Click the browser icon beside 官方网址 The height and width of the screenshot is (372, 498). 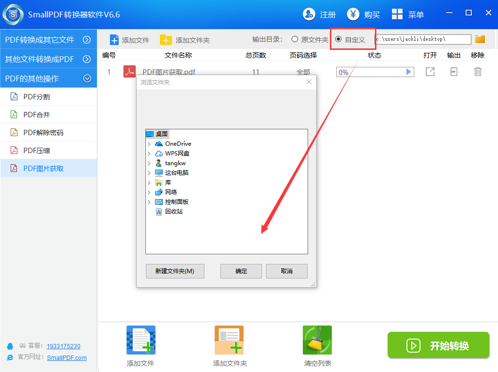pyautogui.click(x=10, y=357)
